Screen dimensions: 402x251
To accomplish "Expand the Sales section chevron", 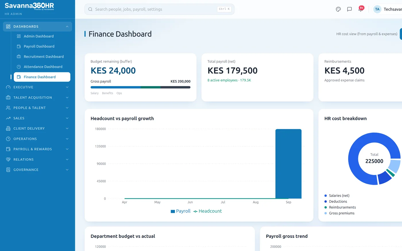I will click(x=67, y=118).
